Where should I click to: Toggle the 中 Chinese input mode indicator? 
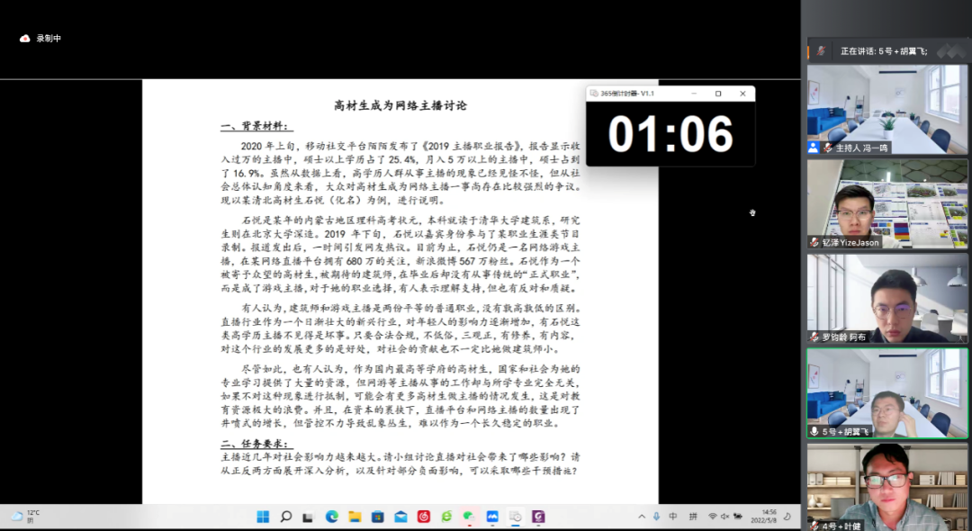click(674, 517)
